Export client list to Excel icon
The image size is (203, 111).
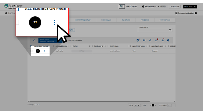pyautogui.click(x=138, y=40)
